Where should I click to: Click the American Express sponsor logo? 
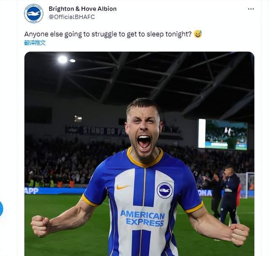(x=142, y=218)
